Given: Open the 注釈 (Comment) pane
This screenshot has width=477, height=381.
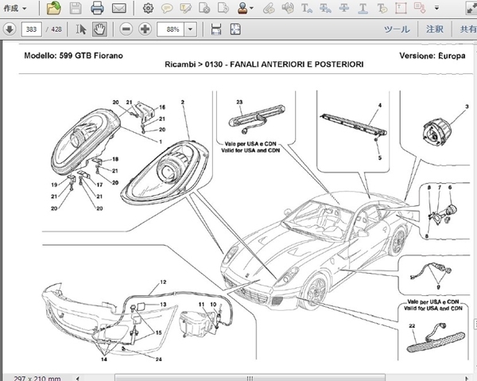Looking at the screenshot, I should 435,29.
